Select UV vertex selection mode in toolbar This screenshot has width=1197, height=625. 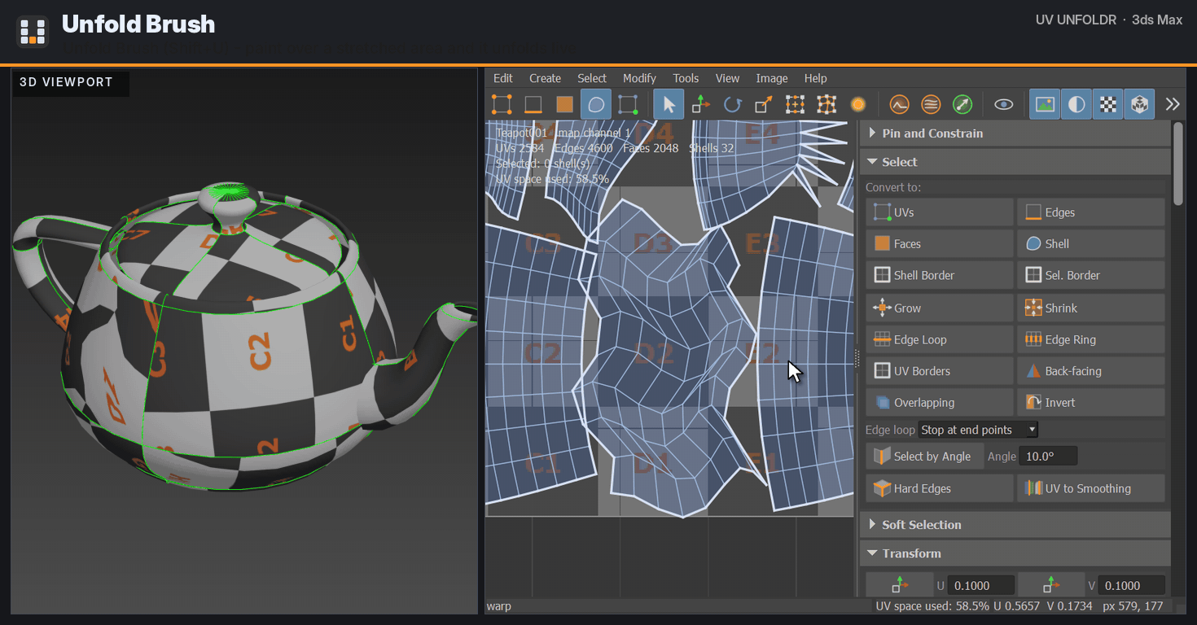502,104
